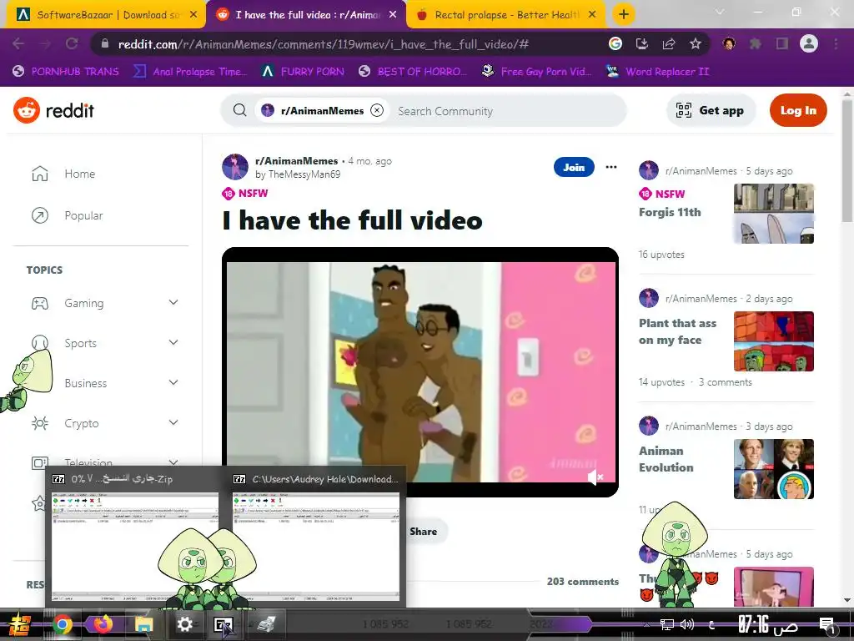Bookmark this page with the star icon
Screen dimensions: 854x641
696,43
